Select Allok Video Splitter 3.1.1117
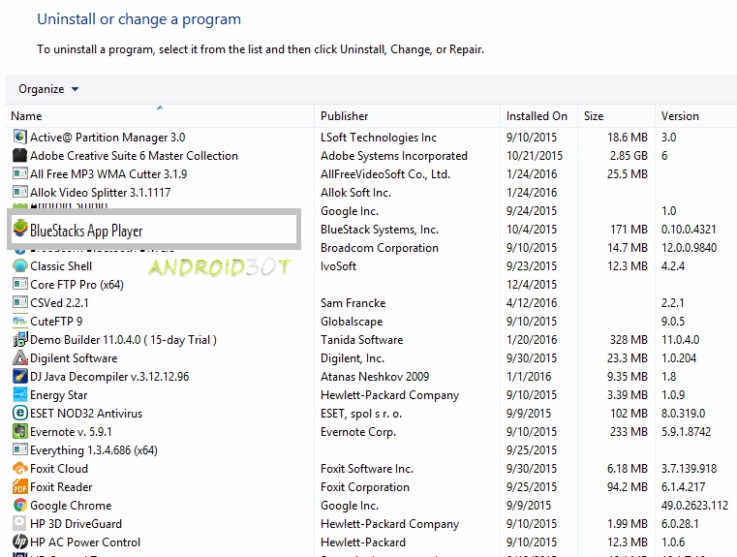 [100, 192]
